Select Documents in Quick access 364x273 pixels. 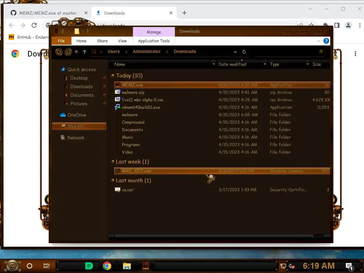[82, 95]
